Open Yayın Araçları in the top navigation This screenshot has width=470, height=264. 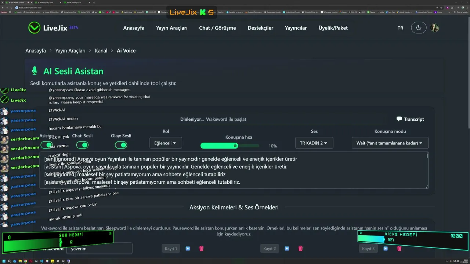coord(171,28)
